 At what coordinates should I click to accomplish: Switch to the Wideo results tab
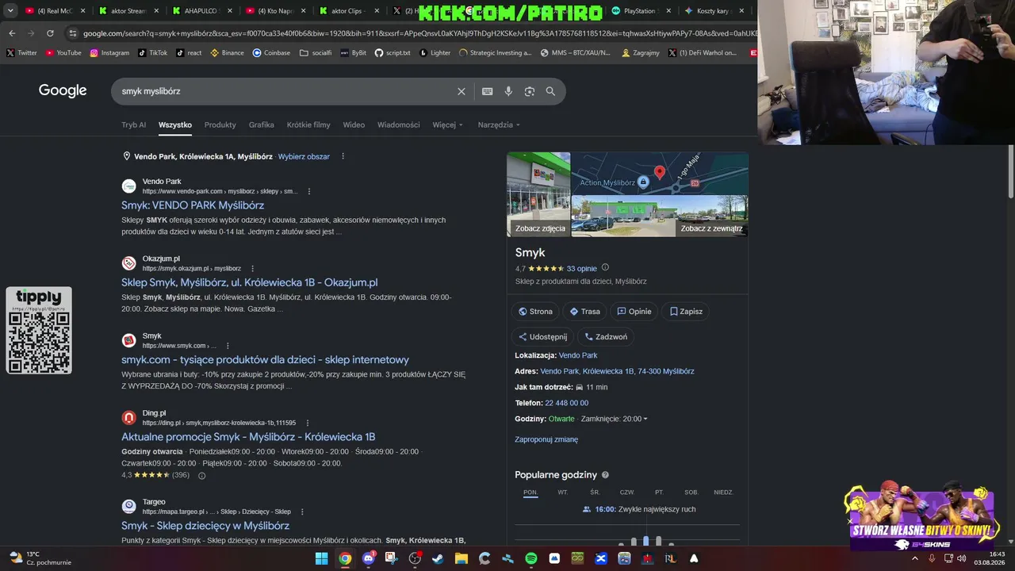[354, 125]
